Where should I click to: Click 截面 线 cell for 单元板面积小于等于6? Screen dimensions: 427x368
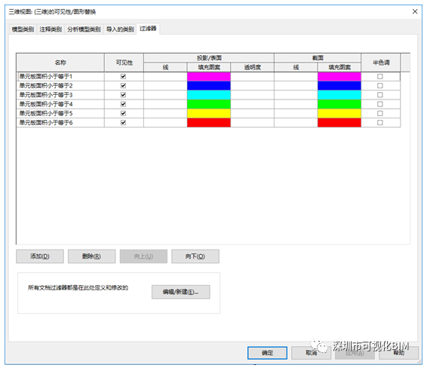tap(296, 123)
